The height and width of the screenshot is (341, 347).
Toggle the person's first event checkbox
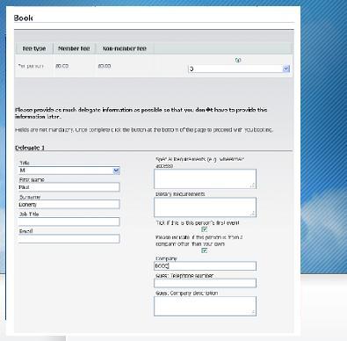pyautogui.click(x=205, y=229)
